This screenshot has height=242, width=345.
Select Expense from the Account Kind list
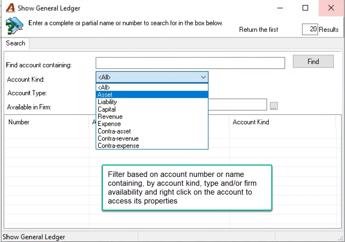[x=152, y=124]
